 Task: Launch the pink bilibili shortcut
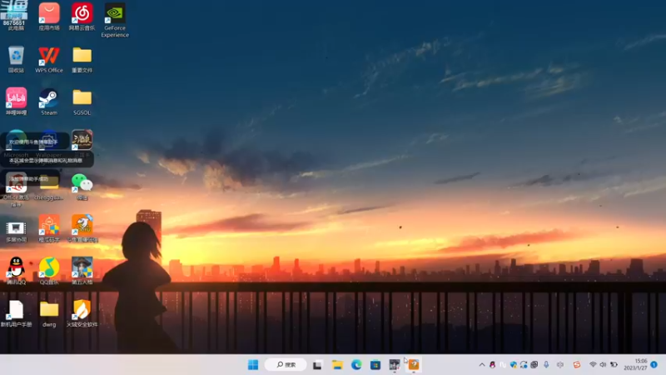(16, 101)
